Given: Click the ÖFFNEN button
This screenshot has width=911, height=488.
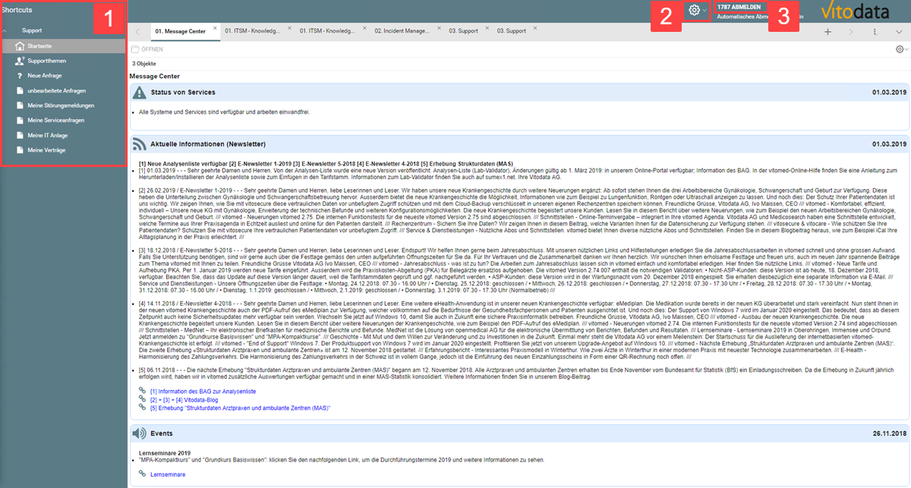Looking at the screenshot, I should point(147,49).
